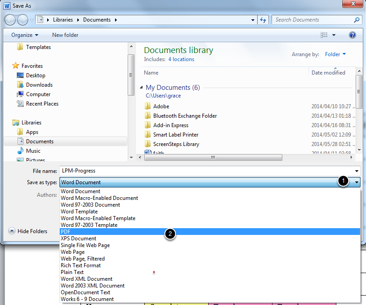Image resolution: width=366 pixels, height=305 pixels.
Task: Click the refresh icon in the address bar
Action: click(263, 20)
